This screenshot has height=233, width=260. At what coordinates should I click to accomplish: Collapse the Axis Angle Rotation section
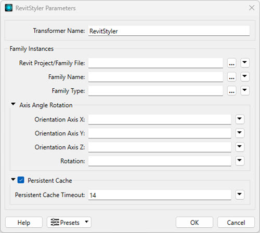tap(13, 104)
